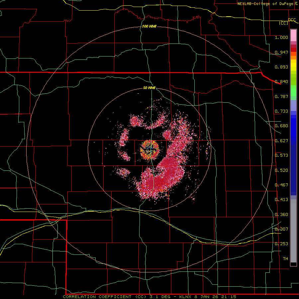The height and width of the screenshot is (299, 299).
Task: Click the 0.573 scale value
Action: click(281, 155)
